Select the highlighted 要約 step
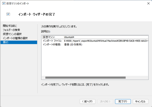 pos(19,42)
